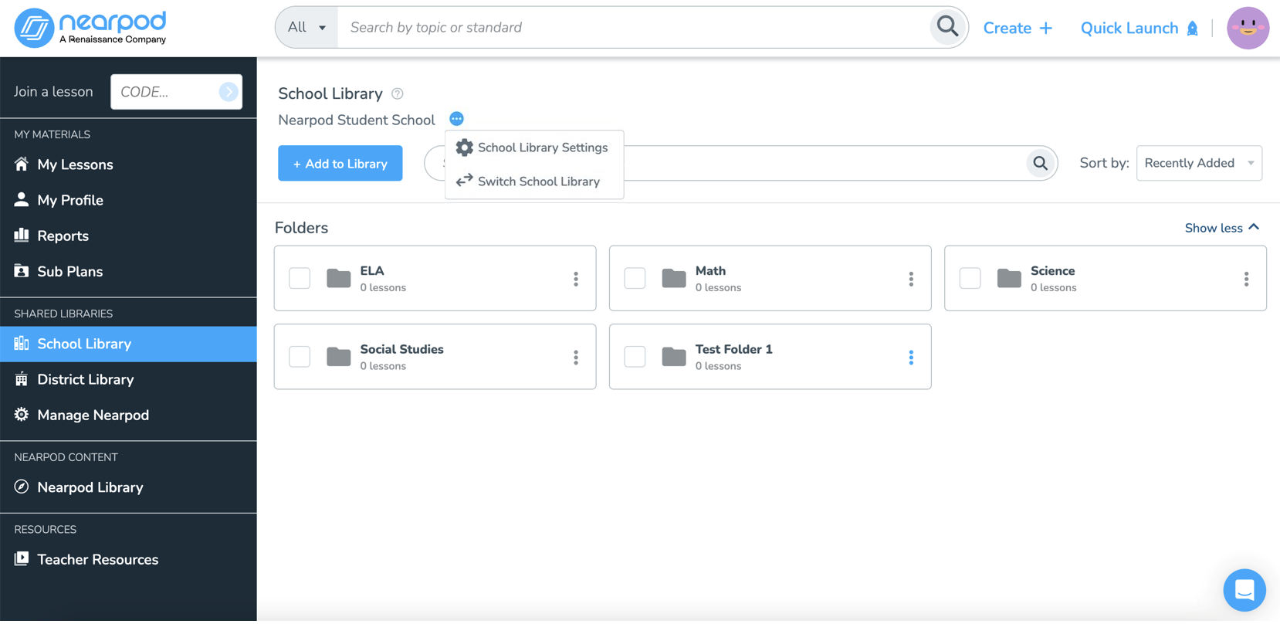The image size is (1280, 624).
Task: Open the All search filter dropdown
Action: click(x=306, y=27)
